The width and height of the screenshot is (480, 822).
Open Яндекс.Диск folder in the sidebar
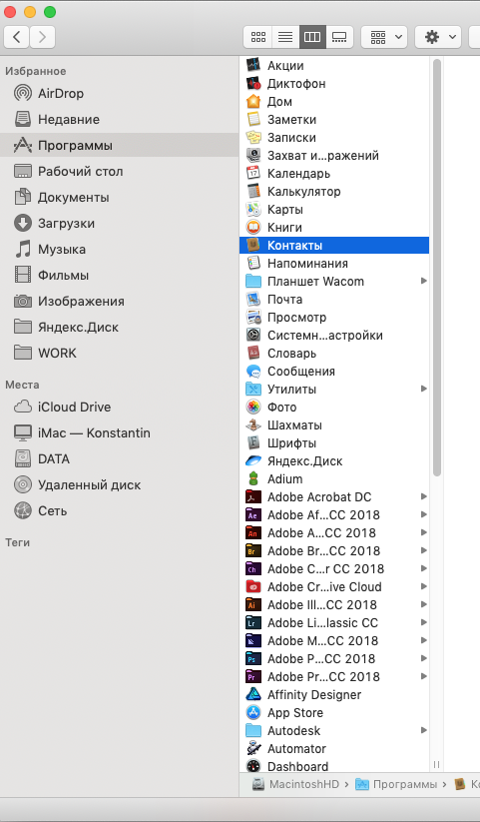coord(120,327)
